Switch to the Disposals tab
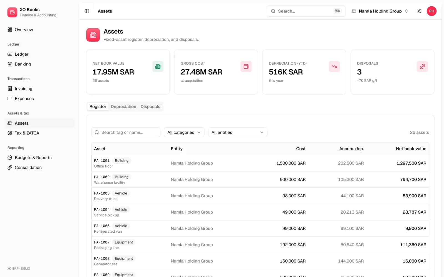444x277 pixels. (150, 107)
